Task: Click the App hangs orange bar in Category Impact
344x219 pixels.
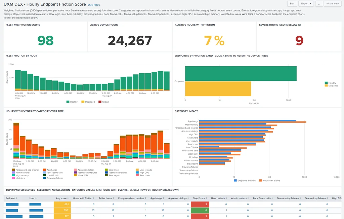Action: [253, 122]
